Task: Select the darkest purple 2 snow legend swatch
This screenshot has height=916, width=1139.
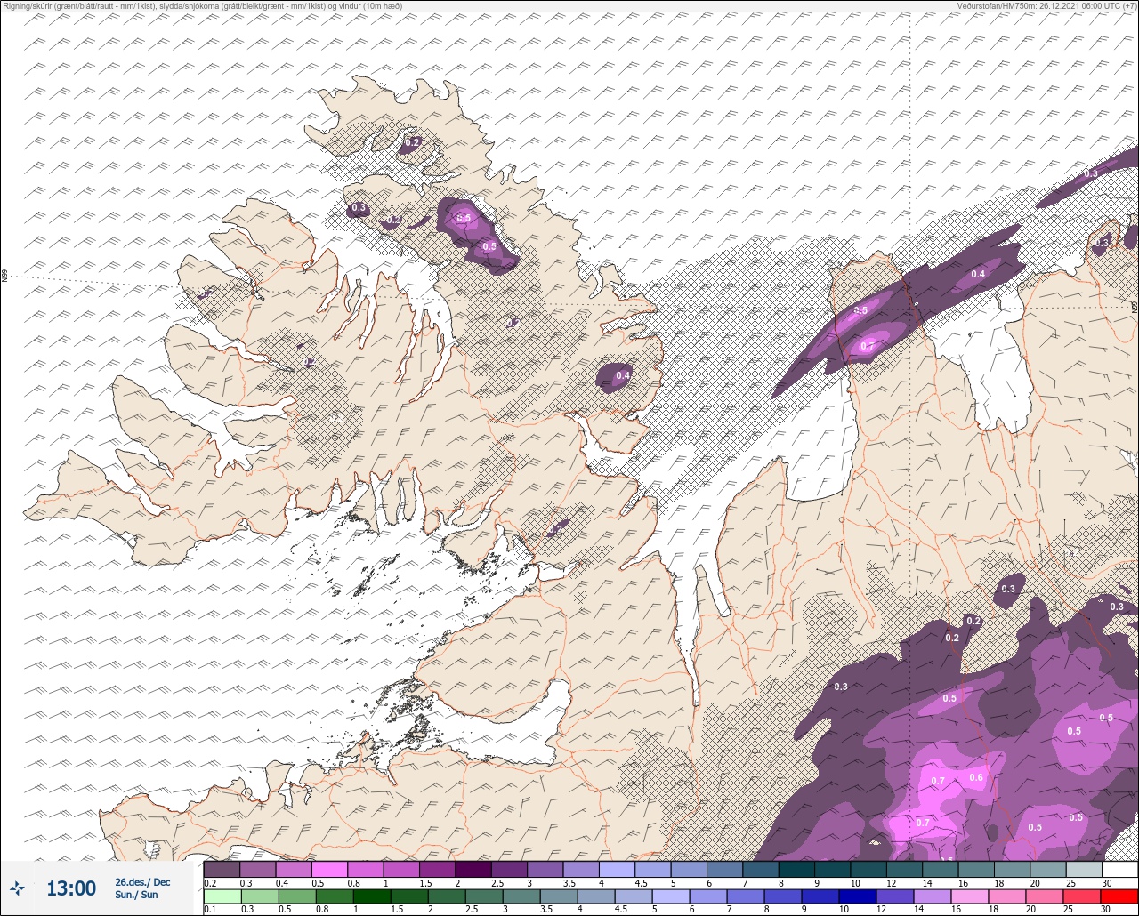Action: click(x=473, y=869)
